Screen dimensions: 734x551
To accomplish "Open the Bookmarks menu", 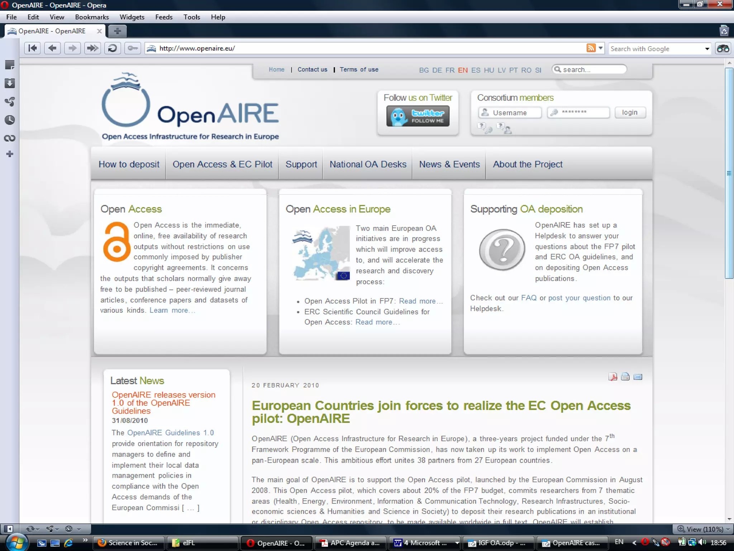I will coord(92,17).
